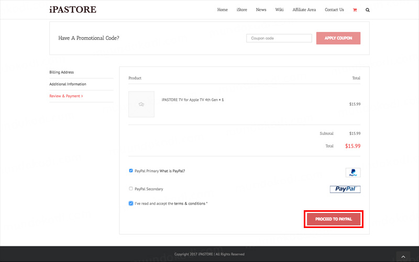Viewport: 419px width, 262px height.
Task: Switch to Billing Address step
Action: pyautogui.click(x=61, y=72)
